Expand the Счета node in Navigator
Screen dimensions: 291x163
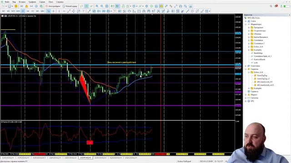pyautogui.click(x=246, y=21)
